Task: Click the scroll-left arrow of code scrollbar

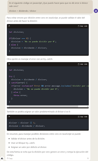Action: point(8,106)
